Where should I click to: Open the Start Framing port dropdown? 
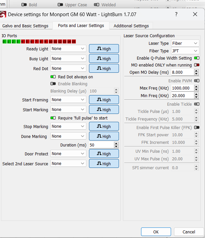click(68, 100)
